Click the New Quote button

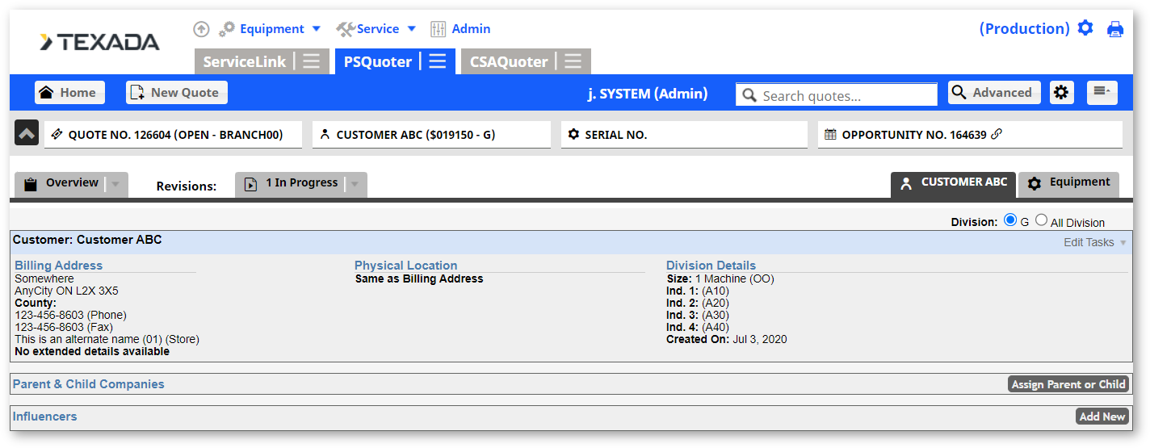pos(177,93)
